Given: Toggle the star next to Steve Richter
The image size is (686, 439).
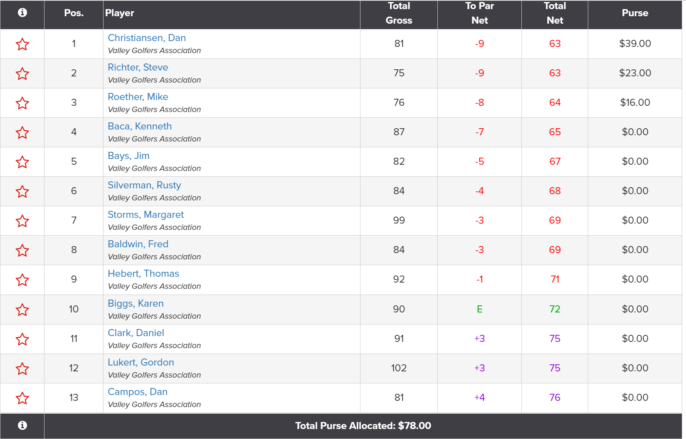Looking at the screenshot, I should 22,73.
